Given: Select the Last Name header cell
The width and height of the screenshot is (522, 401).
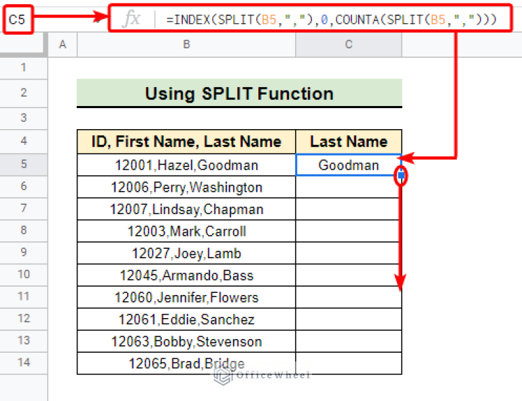Looking at the screenshot, I should (x=348, y=141).
